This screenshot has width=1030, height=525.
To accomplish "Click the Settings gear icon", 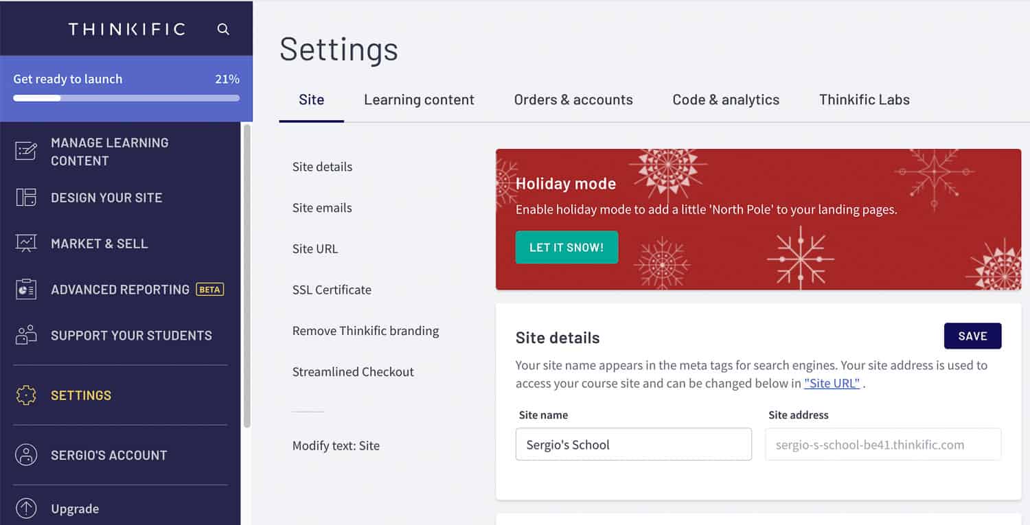I will 26,395.
